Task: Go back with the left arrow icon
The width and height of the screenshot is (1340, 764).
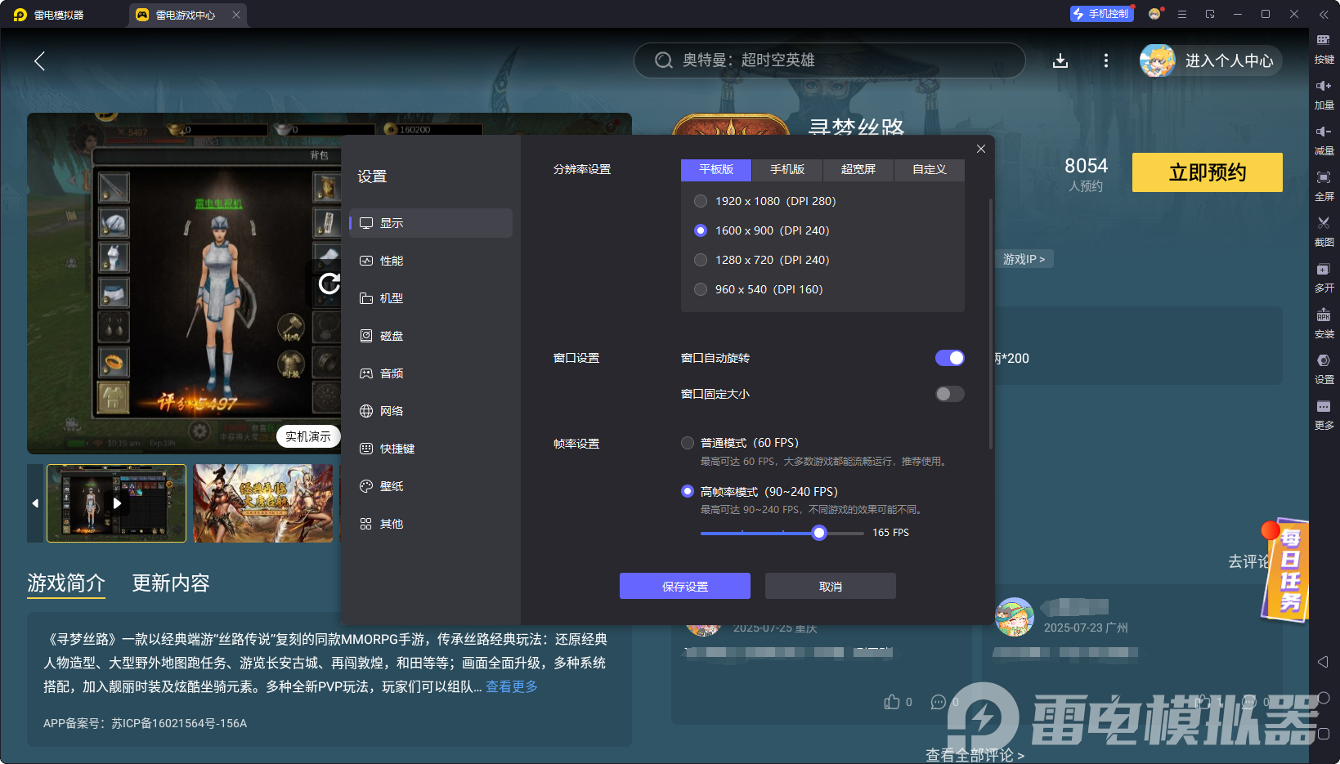Action: coord(39,60)
